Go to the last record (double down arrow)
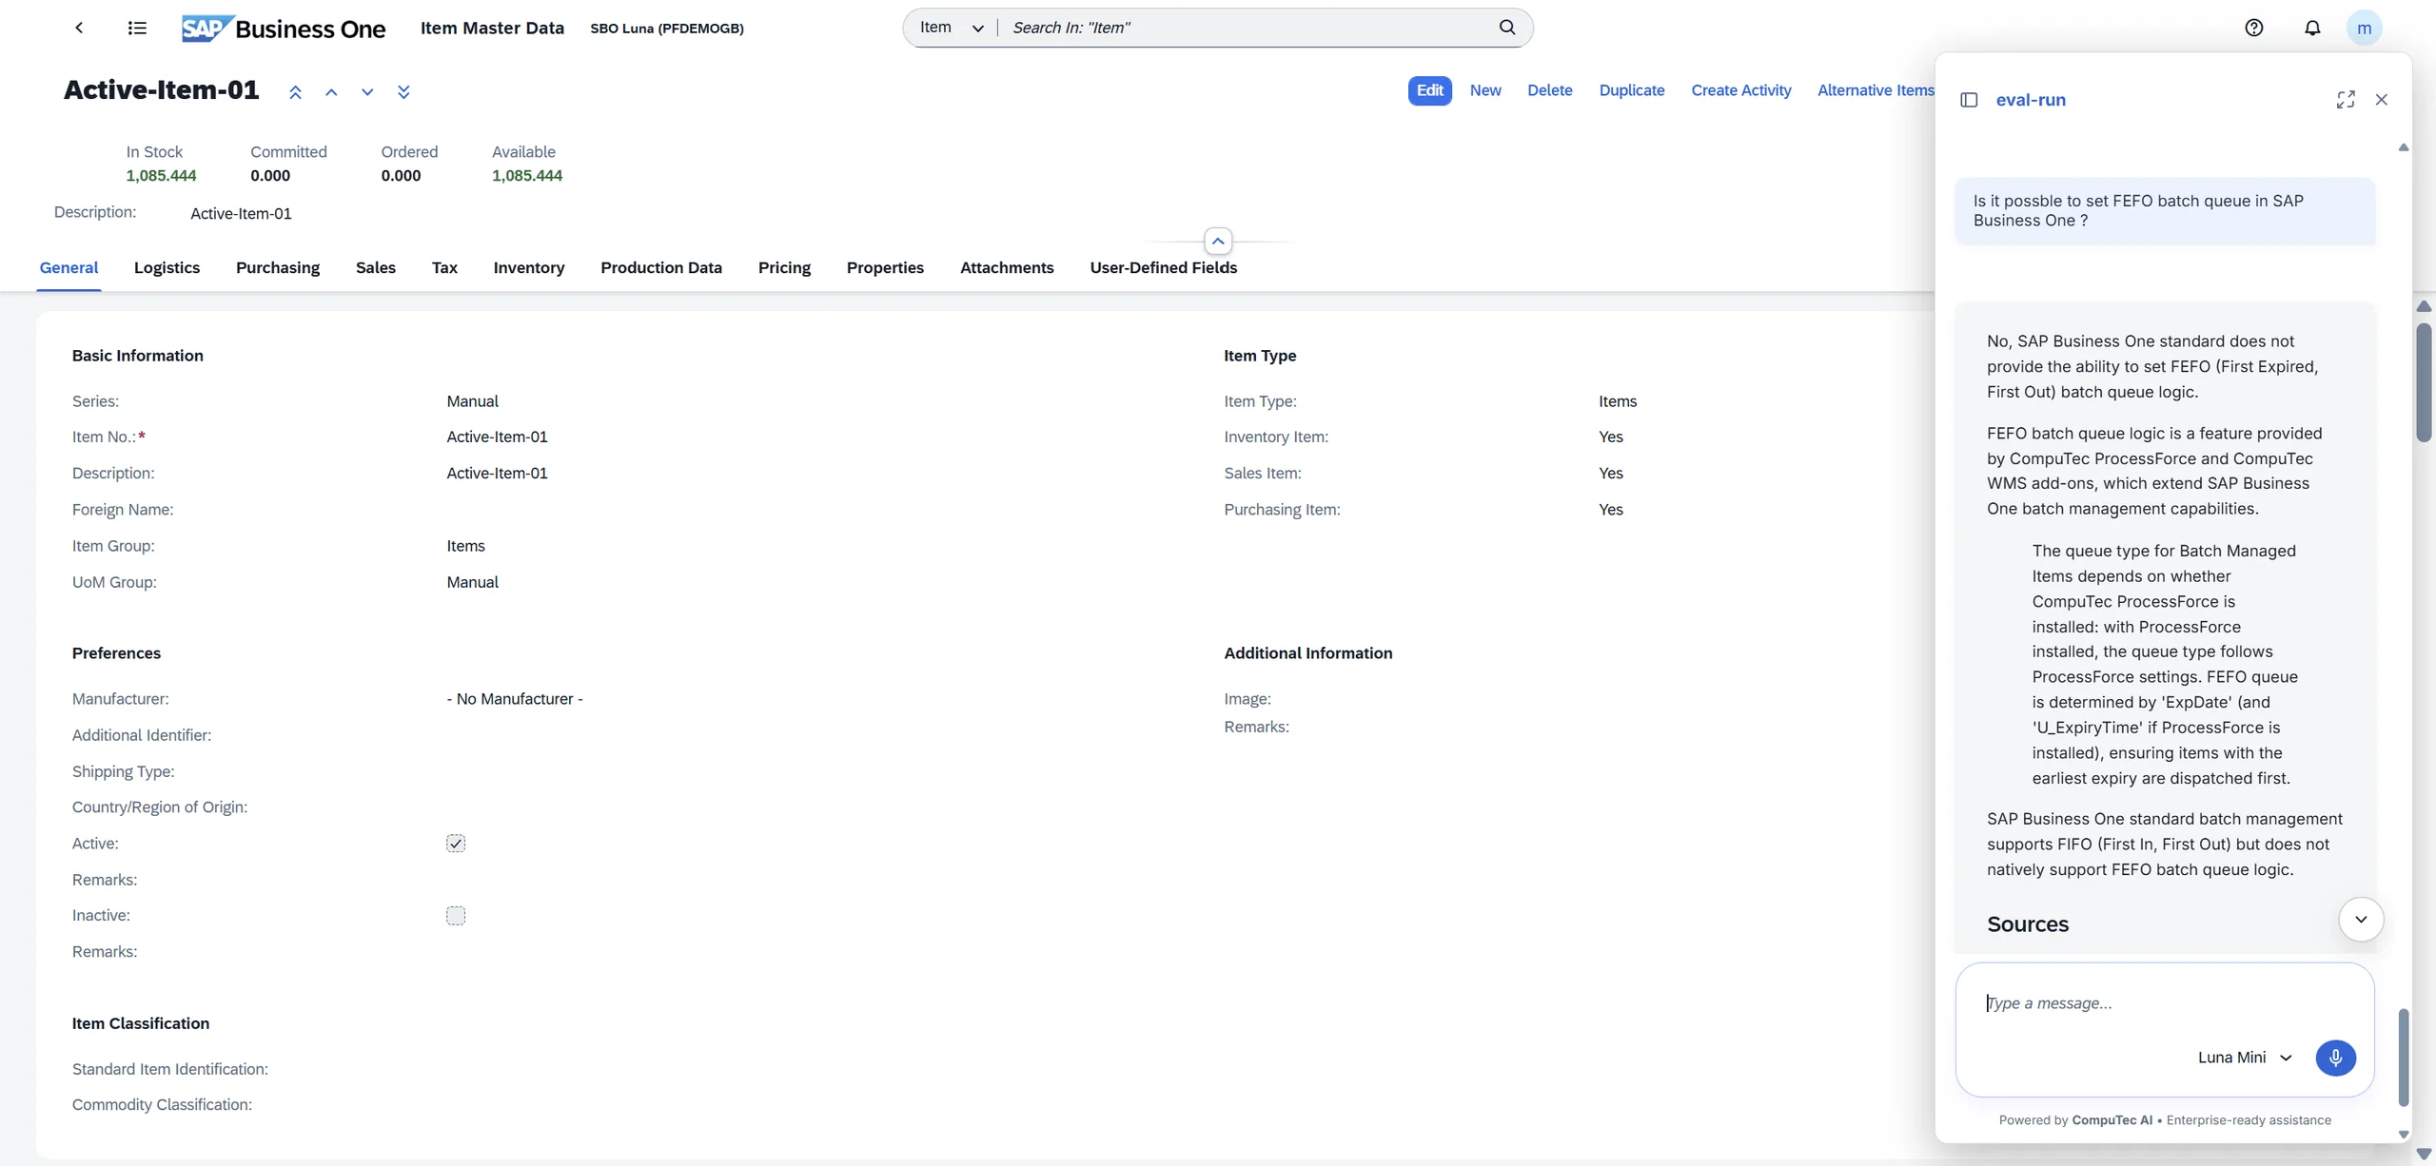This screenshot has height=1166, width=2436. tap(403, 92)
